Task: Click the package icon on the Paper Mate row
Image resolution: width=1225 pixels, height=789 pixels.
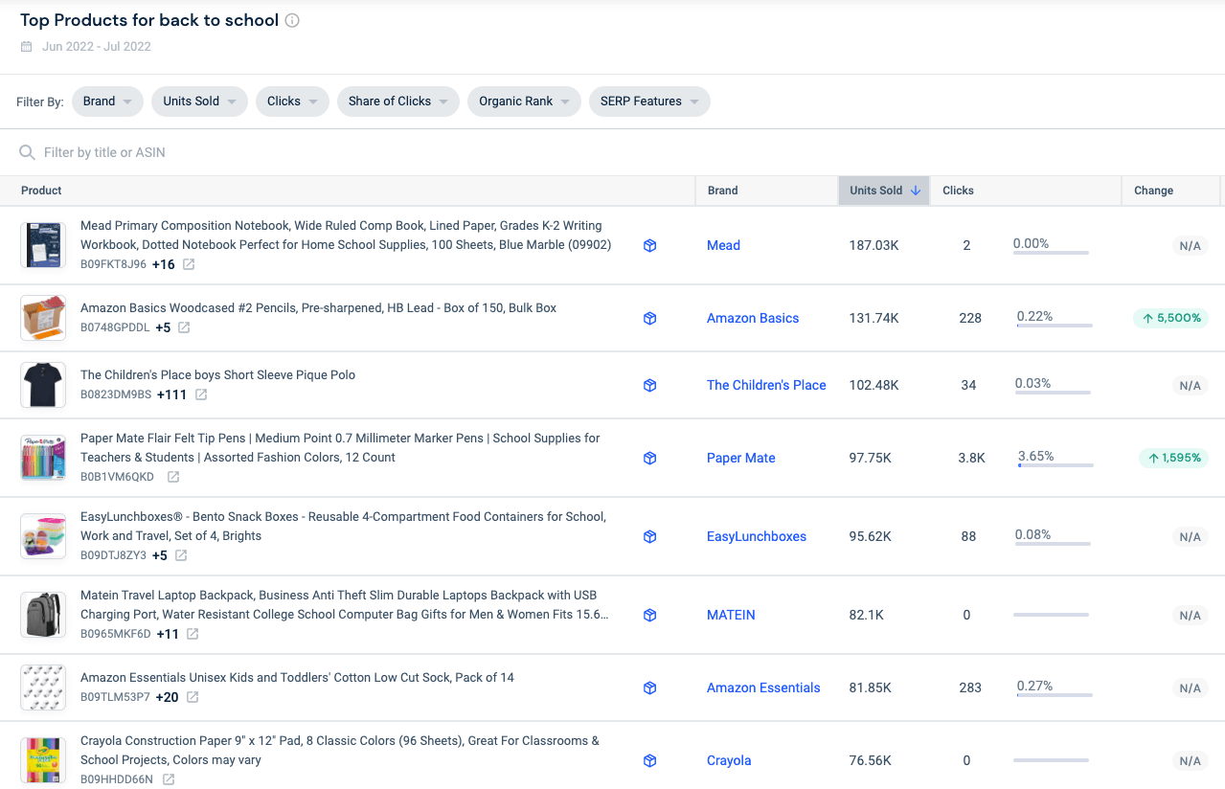Action: [649, 458]
